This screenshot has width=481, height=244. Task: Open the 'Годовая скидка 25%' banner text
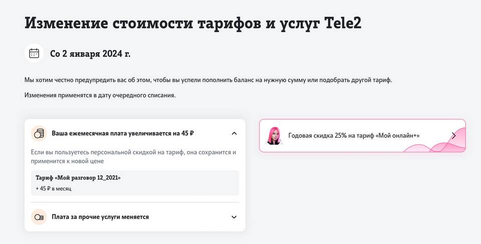click(x=354, y=136)
